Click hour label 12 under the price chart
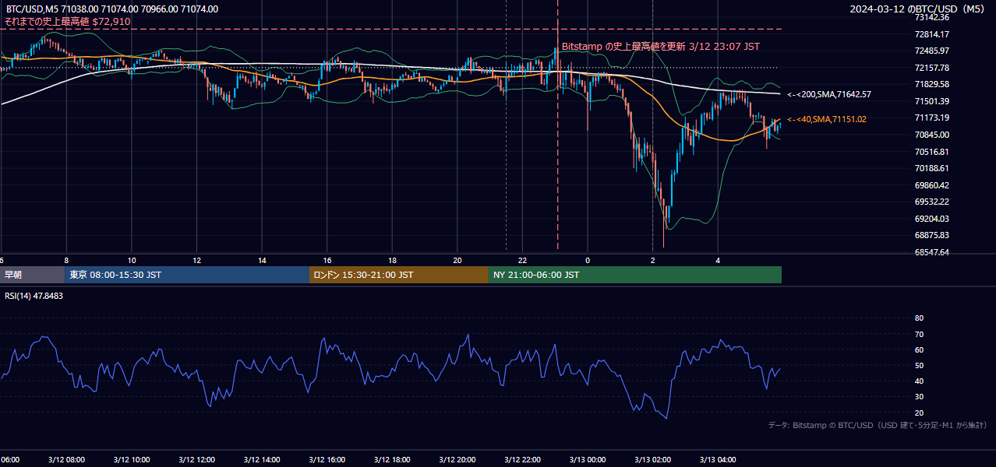Viewport: 996px width, 467px height. (197, 261)
